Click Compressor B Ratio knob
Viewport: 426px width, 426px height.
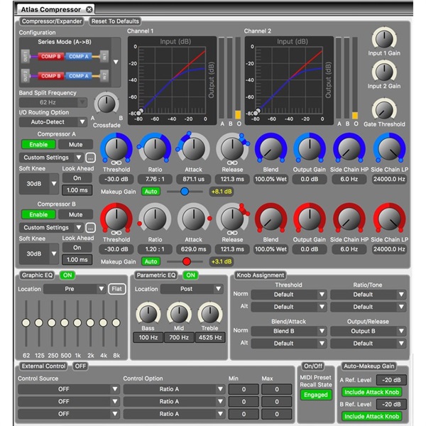(155, 219)
